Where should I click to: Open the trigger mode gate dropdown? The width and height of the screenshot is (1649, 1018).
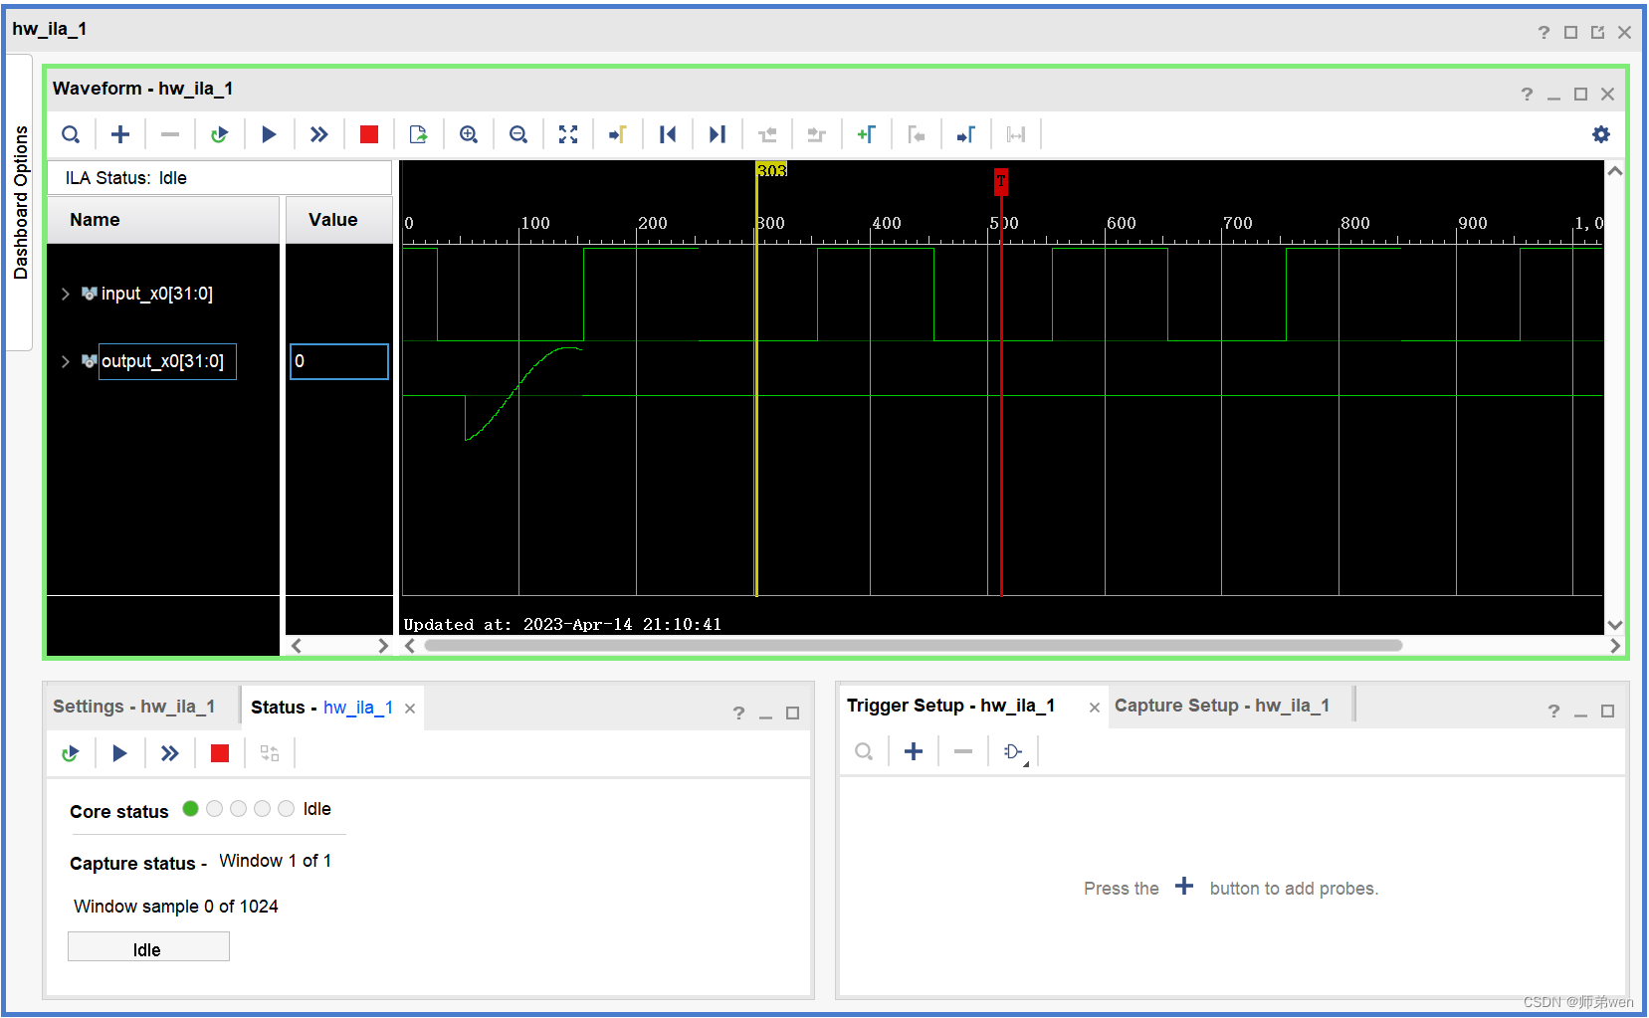(1012, 751)
